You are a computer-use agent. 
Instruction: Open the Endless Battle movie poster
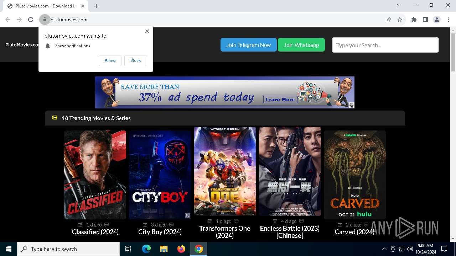(x=290, y=171)
